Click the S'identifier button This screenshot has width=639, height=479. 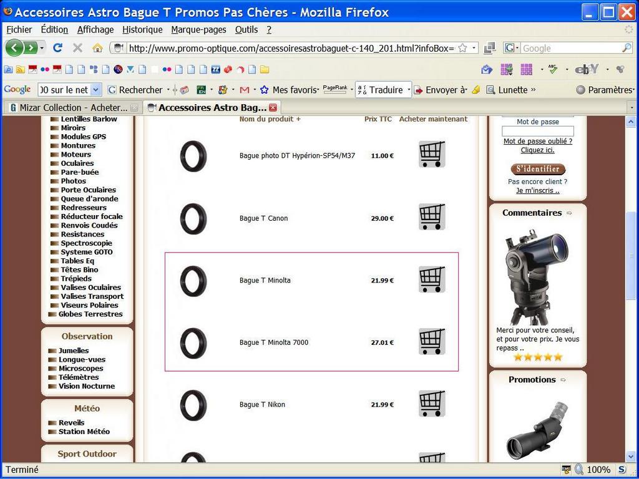coord(537,169)
